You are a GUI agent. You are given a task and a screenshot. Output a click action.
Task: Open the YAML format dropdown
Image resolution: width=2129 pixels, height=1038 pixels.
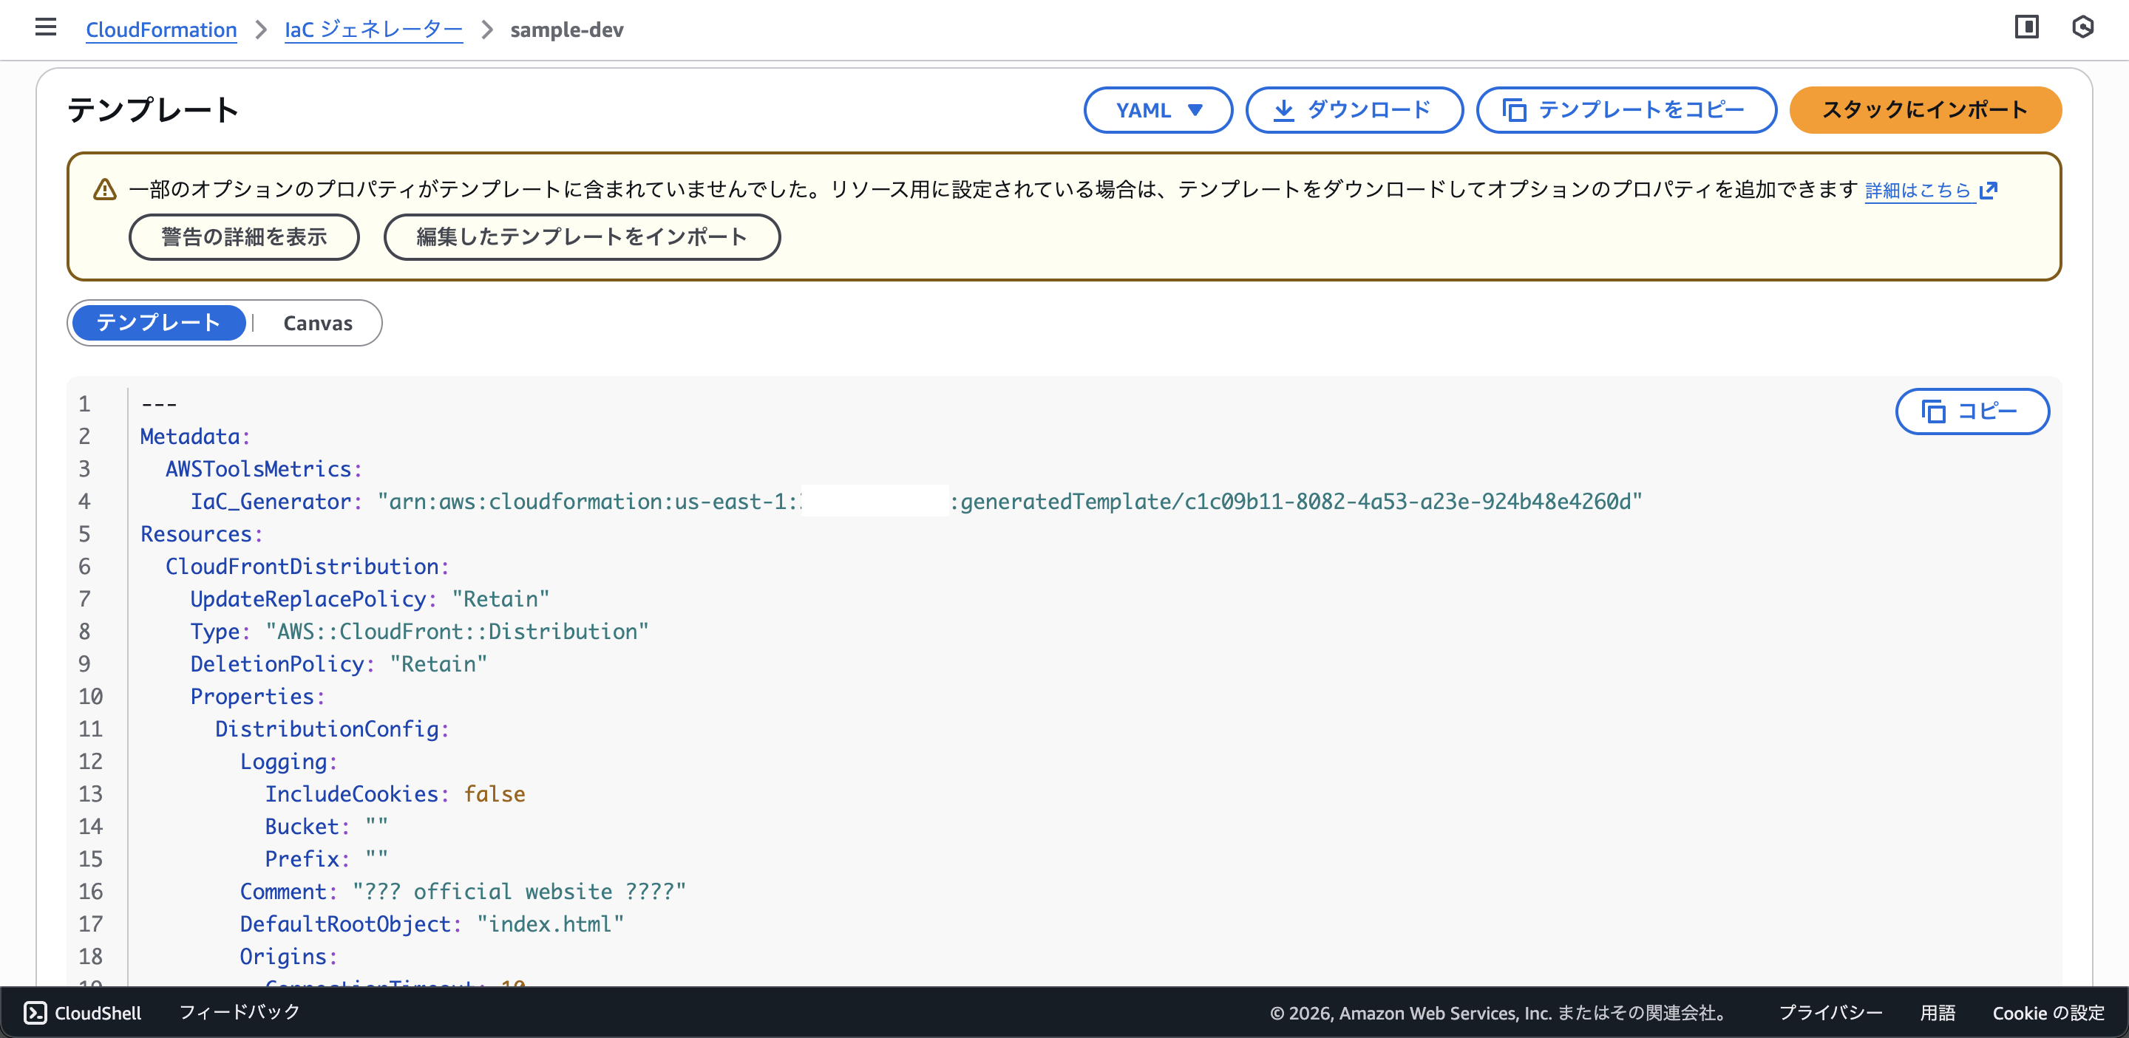[1157, 110]
